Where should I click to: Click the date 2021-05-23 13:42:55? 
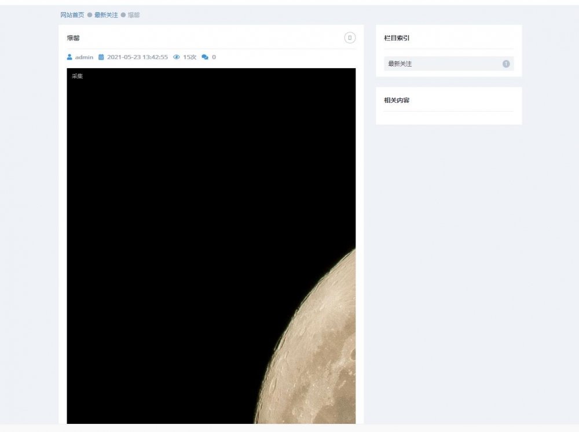click(137, 57)
